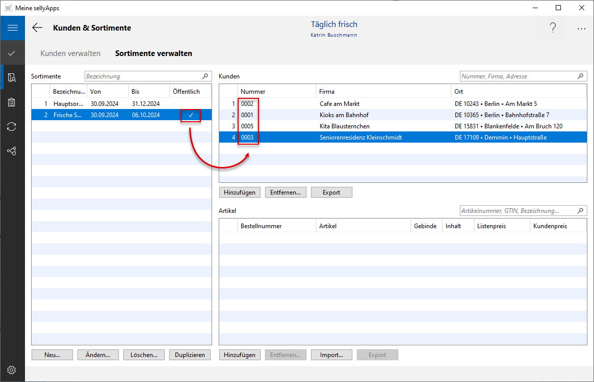Open the three-dot more options menu
The width and height of the screenshot is (594, 382).
pyautogui.click(x=581, y=29)
